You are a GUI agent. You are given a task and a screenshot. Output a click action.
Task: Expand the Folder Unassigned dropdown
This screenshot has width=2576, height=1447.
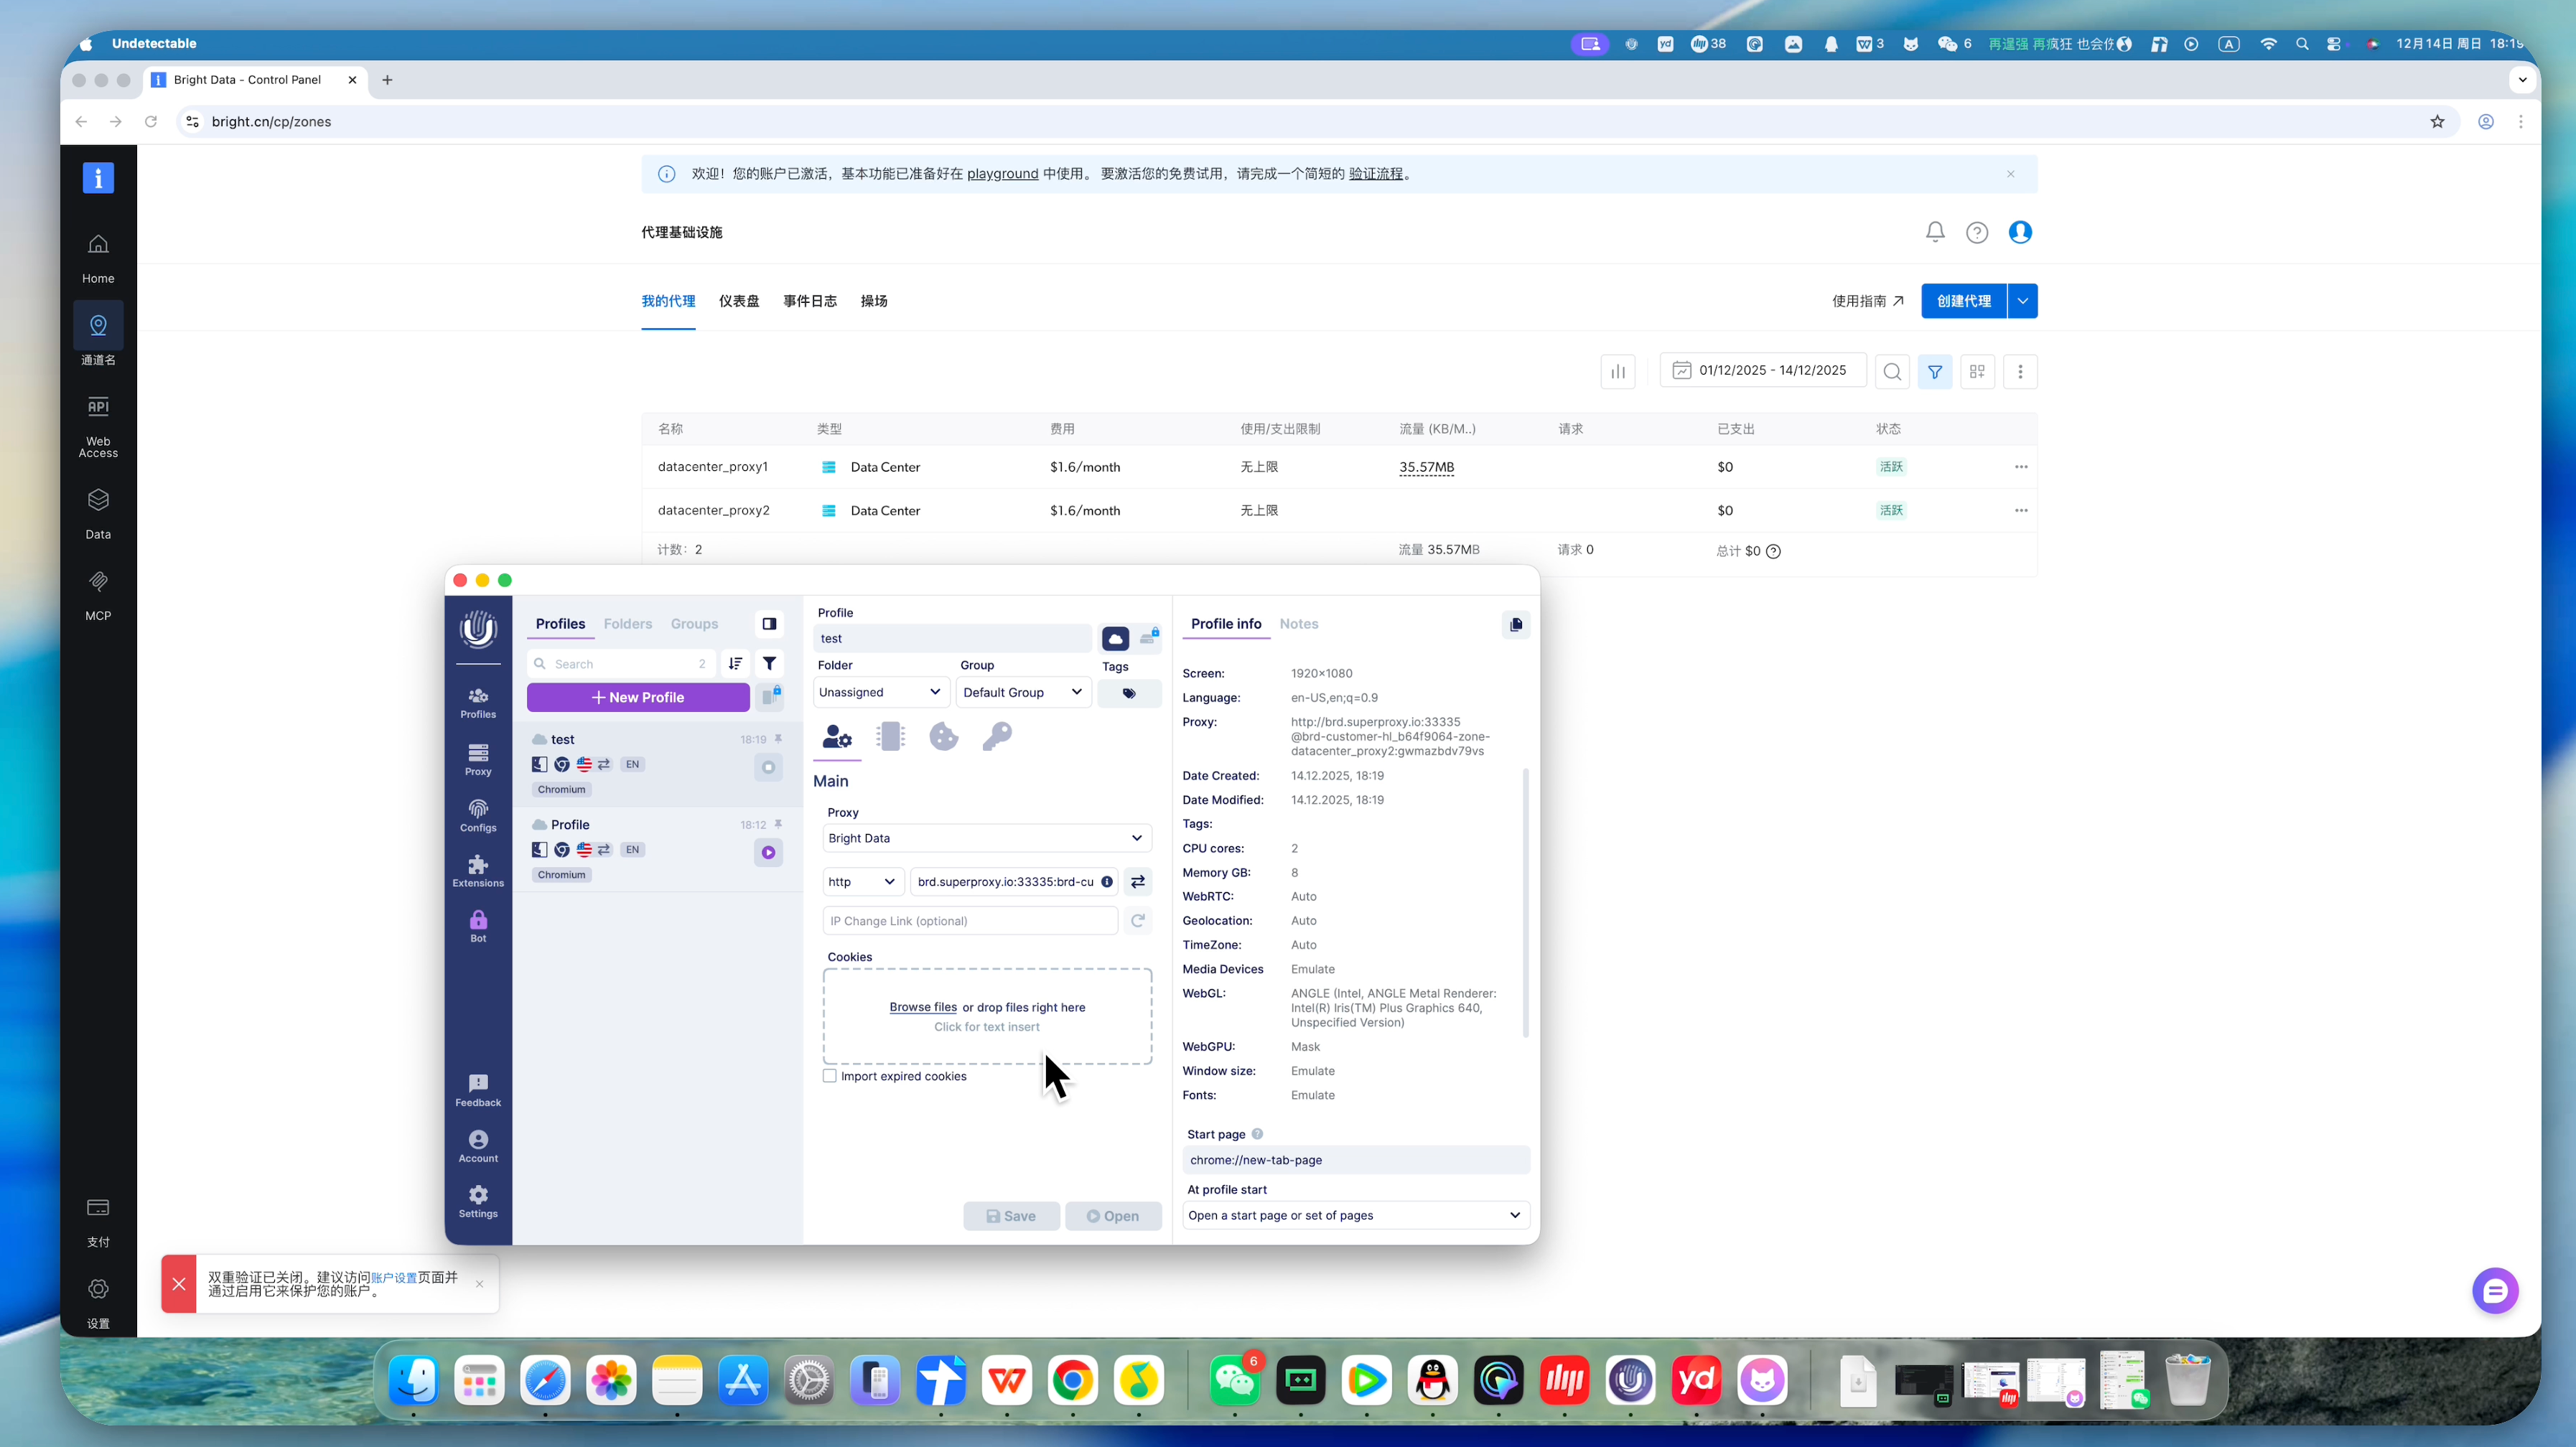(x=879, y=692)
